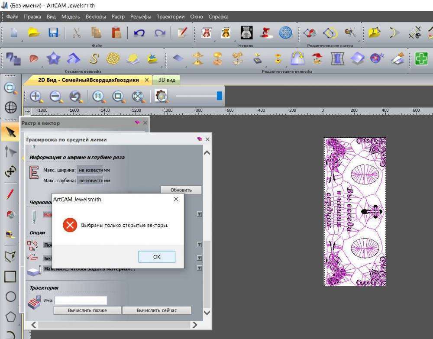
Task: Click the Zoom Out magnifier icon
Action: coord(55,96)
